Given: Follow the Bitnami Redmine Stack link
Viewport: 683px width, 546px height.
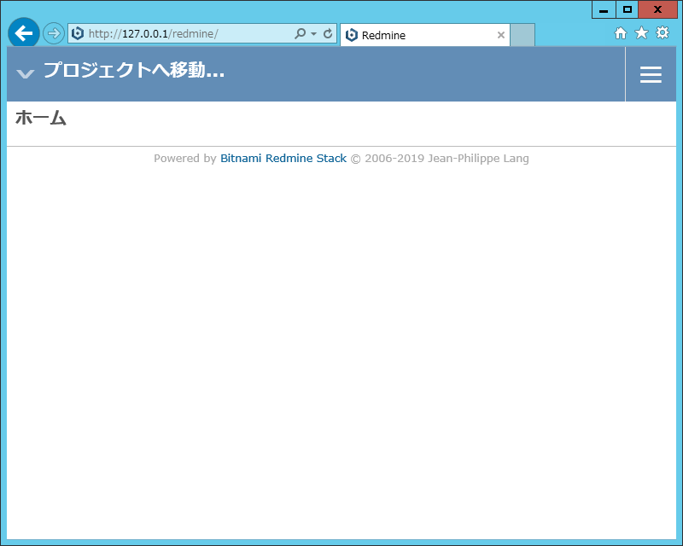Looking at the screenshot, I should (x=283, y=158).
